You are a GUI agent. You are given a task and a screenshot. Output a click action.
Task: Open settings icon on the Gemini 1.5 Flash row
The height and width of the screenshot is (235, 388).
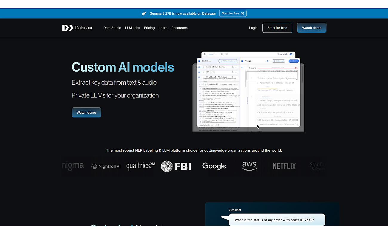tap(232, 67)
